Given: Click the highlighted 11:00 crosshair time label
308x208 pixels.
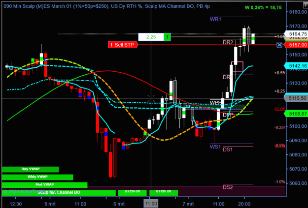Looking at the screenshot, I should (151, 204).
